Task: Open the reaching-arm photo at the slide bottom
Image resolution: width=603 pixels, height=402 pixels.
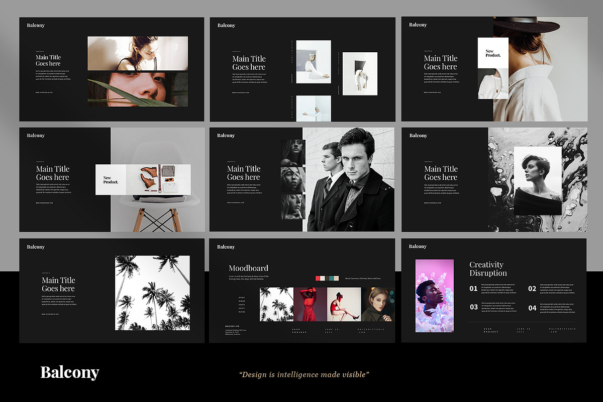Action: pos(314,108)
